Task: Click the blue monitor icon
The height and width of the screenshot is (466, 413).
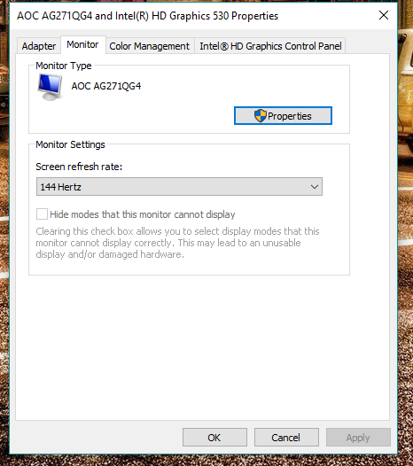Action: pos(50,87)
